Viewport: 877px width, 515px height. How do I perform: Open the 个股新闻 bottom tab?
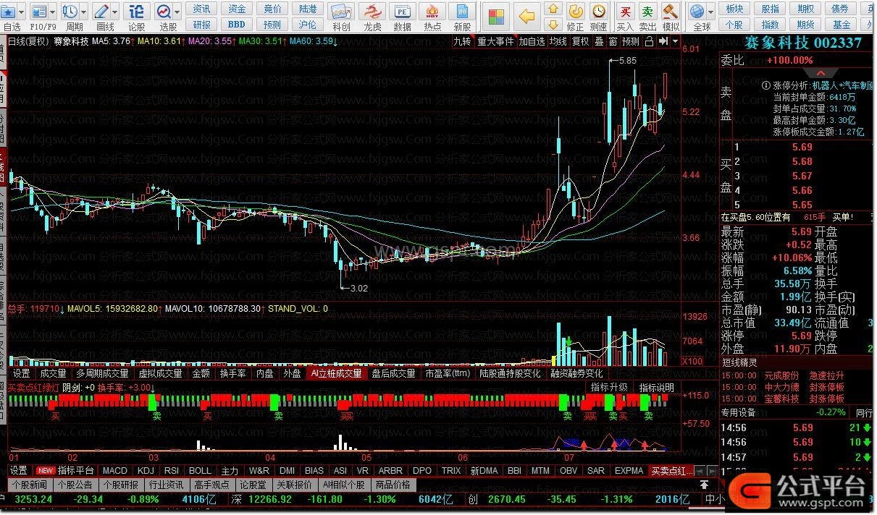30,485
